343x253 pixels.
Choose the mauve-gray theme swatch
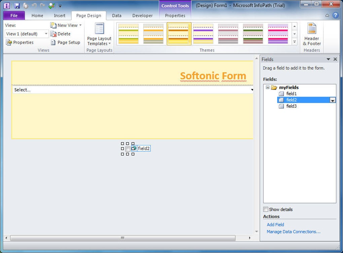tap(228, 34)
